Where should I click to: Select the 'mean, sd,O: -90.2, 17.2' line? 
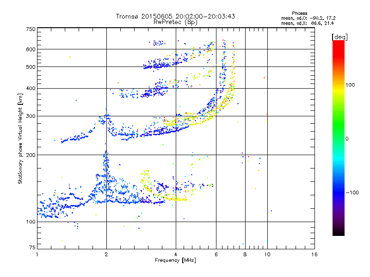[x=308, y=18]
